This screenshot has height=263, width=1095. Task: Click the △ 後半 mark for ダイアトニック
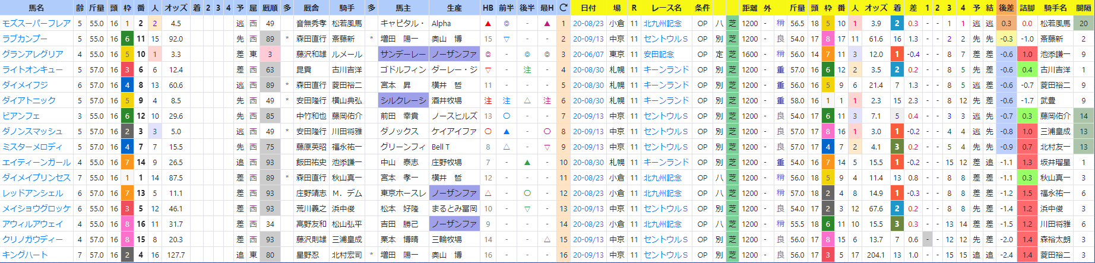coord(527,101)
